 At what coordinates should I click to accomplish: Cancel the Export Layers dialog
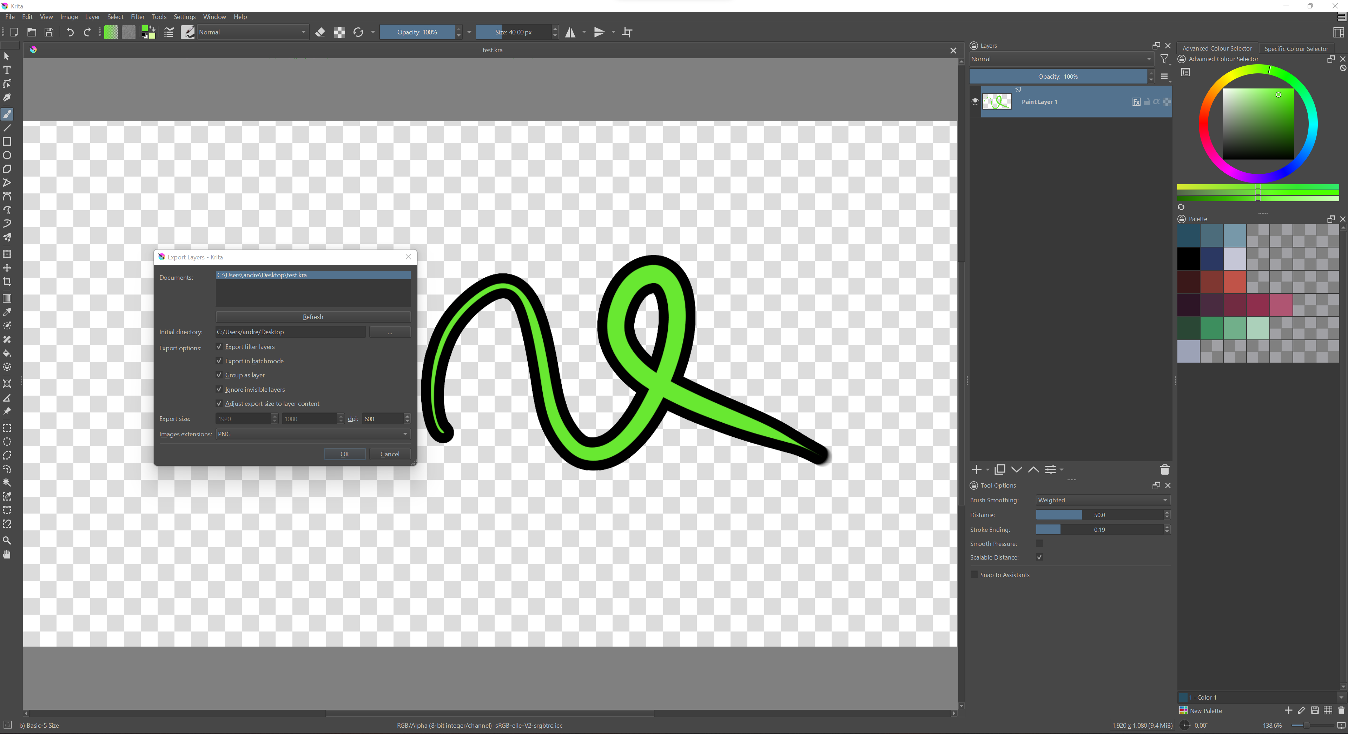click(389, 454)
